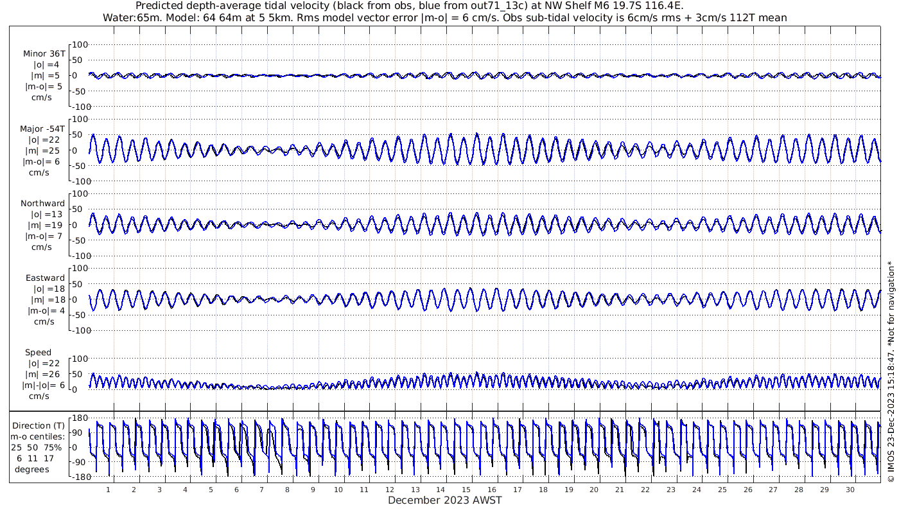Select '|m|-|o|= 6' under Speed
Screen dimensions: 899x514
tap(44, 385)
